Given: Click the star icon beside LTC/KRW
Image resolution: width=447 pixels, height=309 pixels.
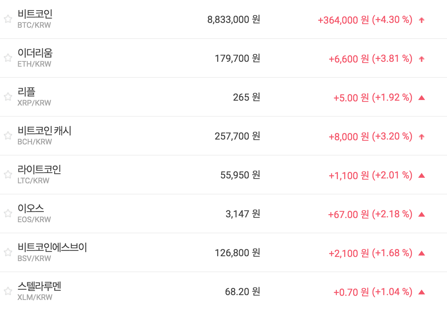Looking at the screenshot, I should tap(8, 175).
